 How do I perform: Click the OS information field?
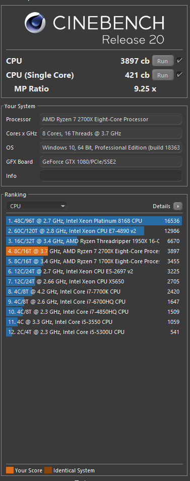111,148
